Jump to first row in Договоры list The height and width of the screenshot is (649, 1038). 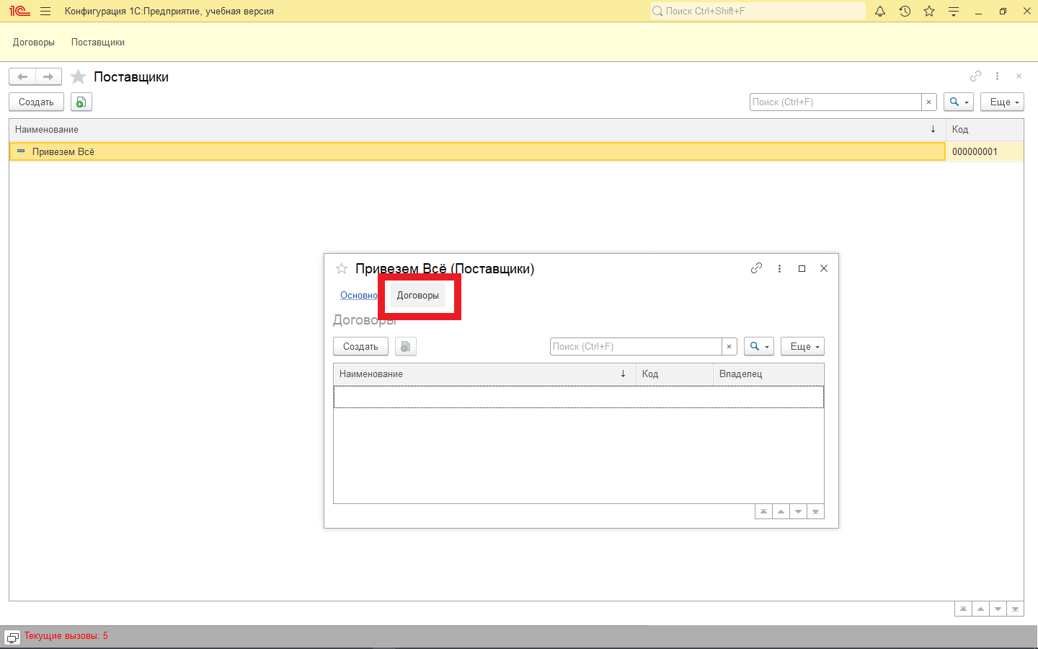coord(763,512)
